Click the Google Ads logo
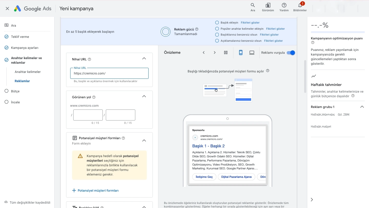Image resolution: width=369 pixels, height=208 pixels. [33, 8]
